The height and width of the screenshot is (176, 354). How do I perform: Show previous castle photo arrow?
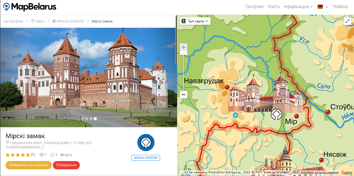coord(13,80)
